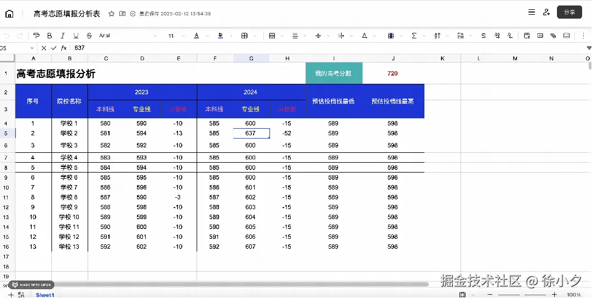
Task: Open the hamburger menu at top right
Action: tap(532, 12)
